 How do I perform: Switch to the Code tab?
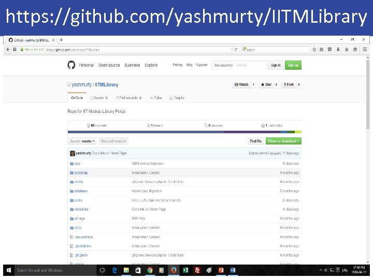point(77,98)
